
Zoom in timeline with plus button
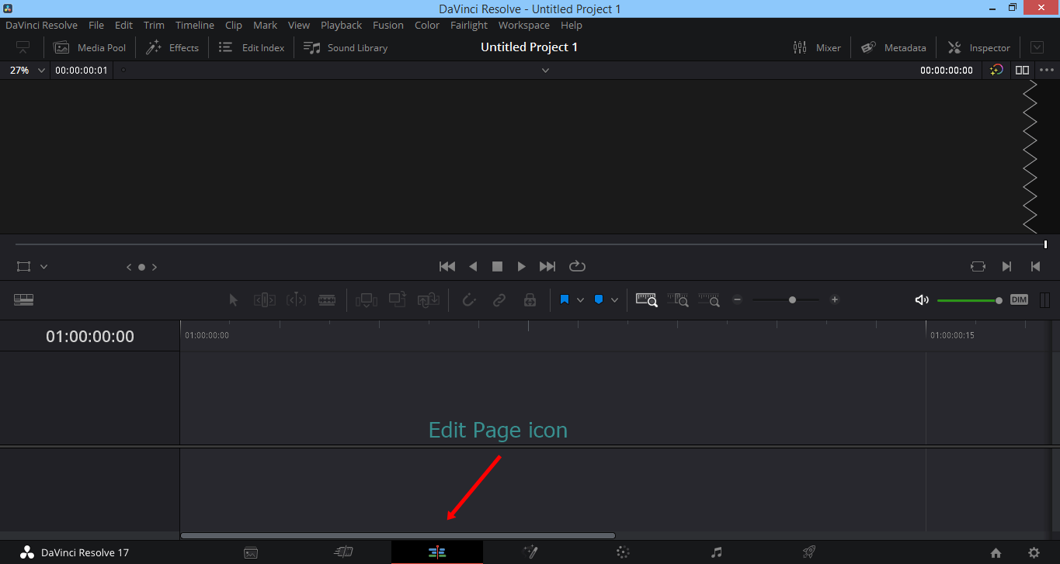[x=835, y=299]
